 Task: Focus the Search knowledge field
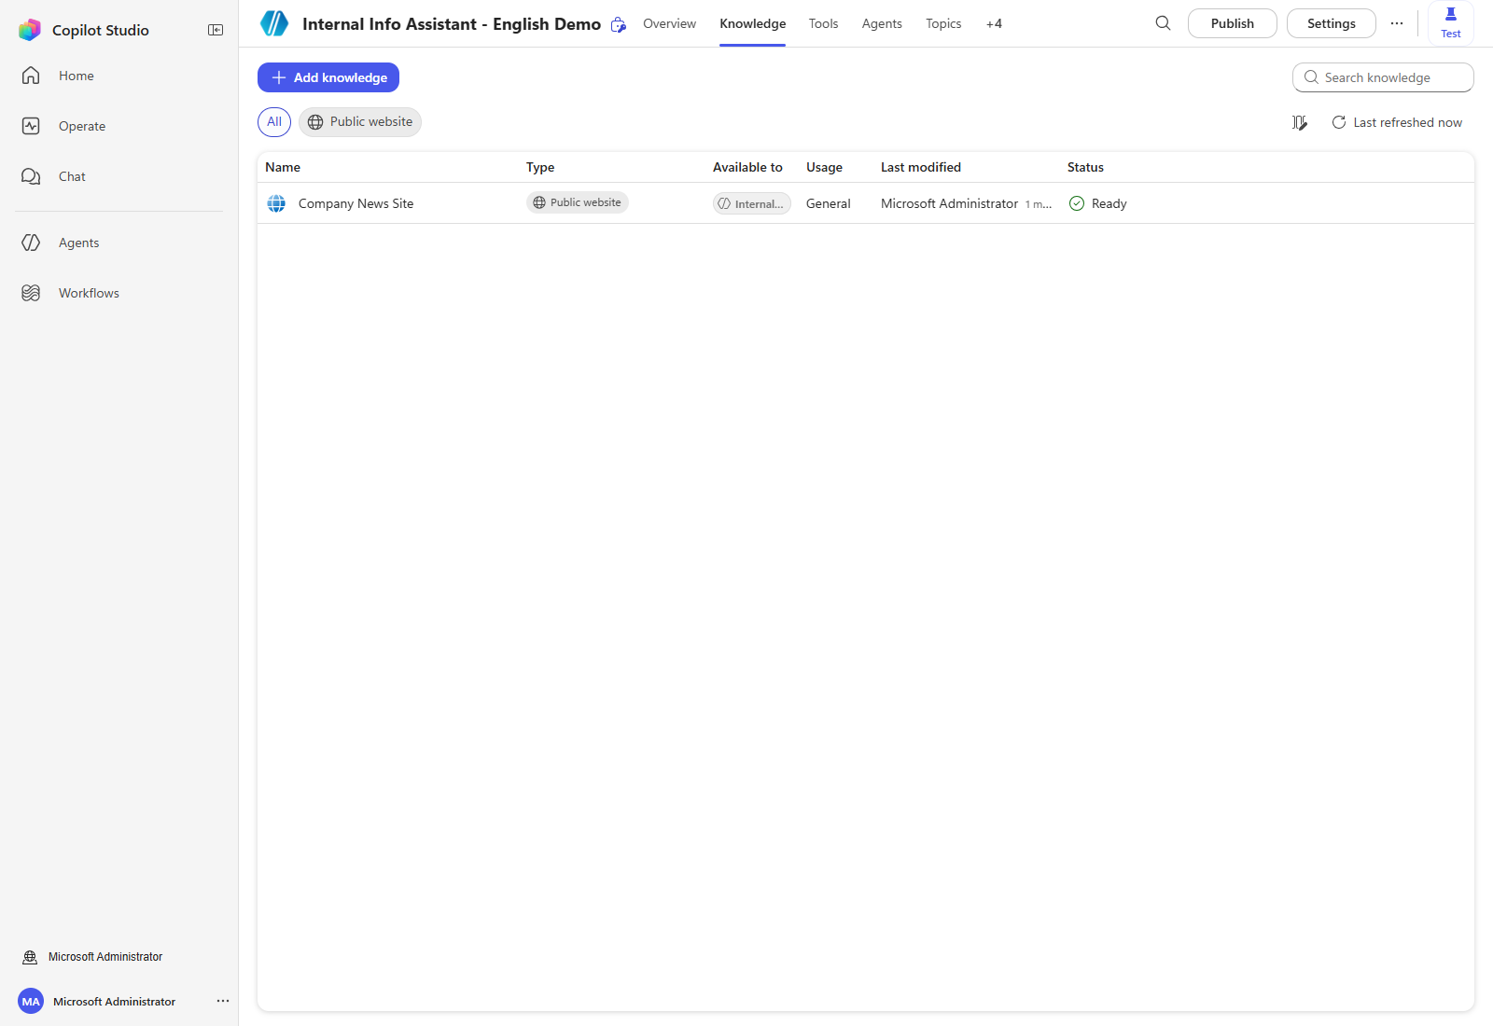pyautogui.click(x=1383, y=77)
